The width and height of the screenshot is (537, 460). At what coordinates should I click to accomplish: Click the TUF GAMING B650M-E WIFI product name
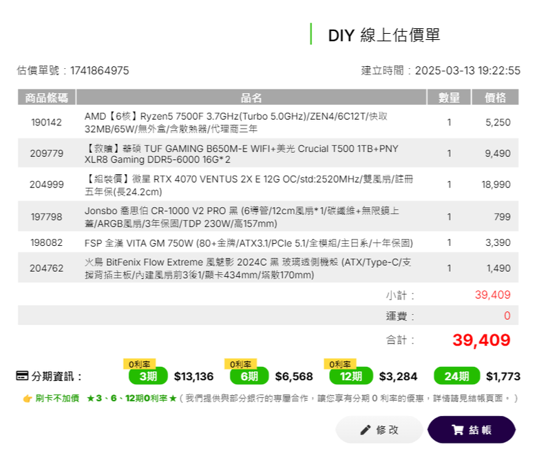(242, 154)
